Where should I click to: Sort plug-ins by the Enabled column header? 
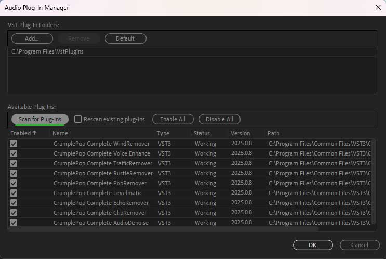(23, 133)
